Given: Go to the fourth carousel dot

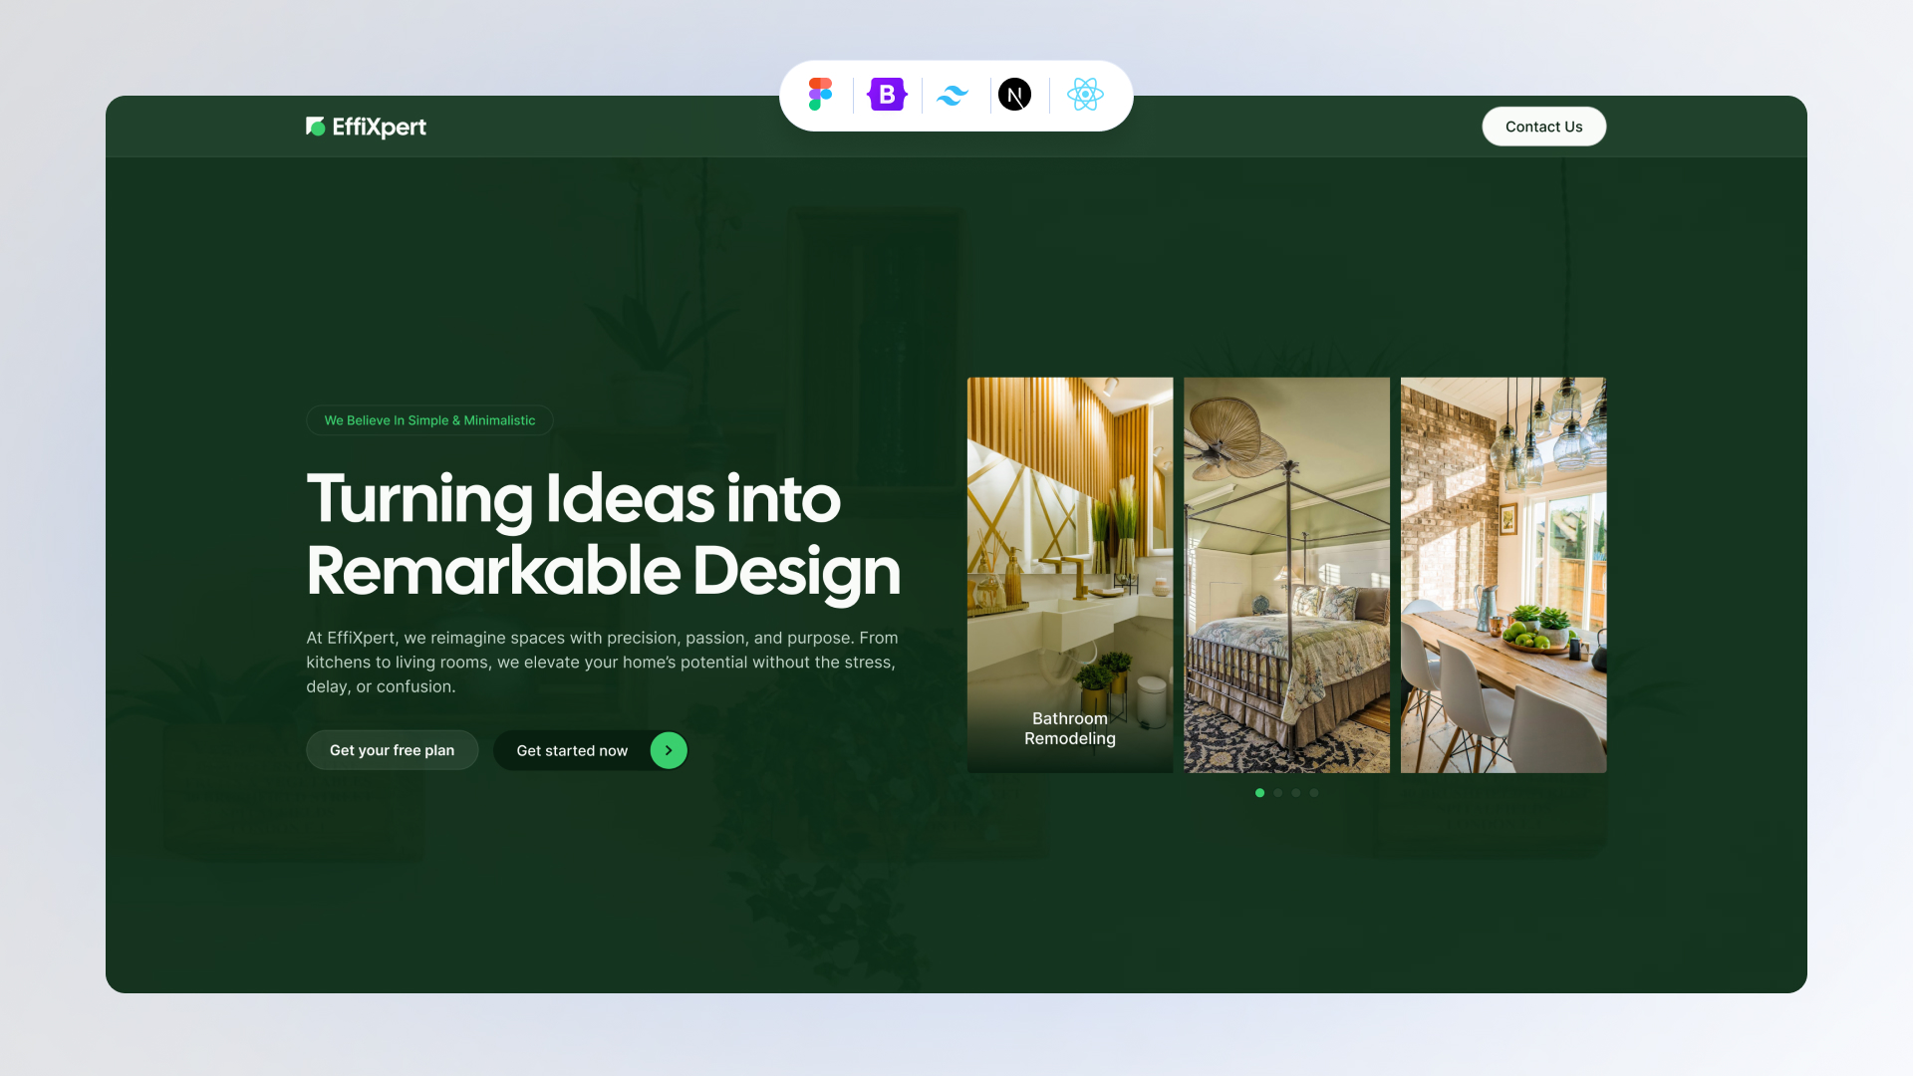Looking at the screenshot, I should point(1313,793).
